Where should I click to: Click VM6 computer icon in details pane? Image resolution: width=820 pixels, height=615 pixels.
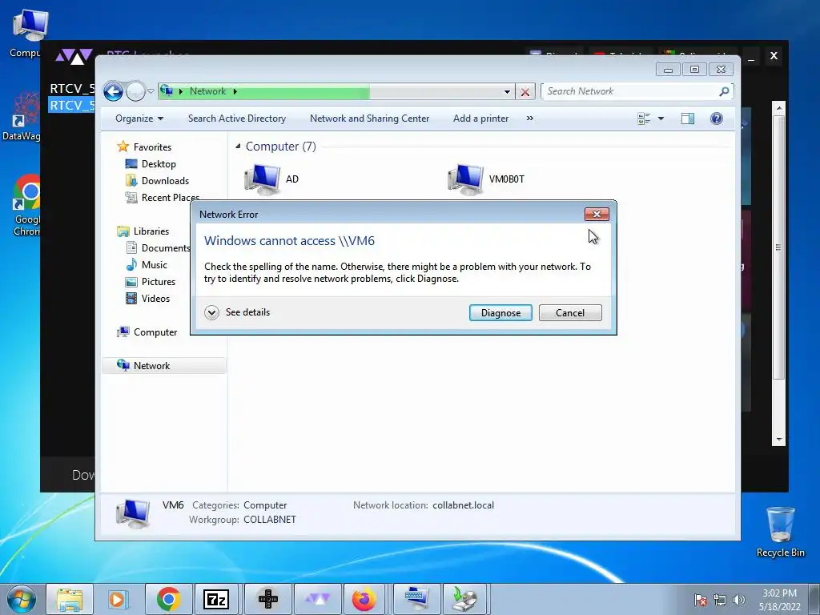[134, 513]
